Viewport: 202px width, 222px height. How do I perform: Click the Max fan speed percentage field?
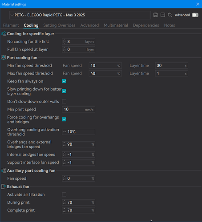(x=105, y=73)
